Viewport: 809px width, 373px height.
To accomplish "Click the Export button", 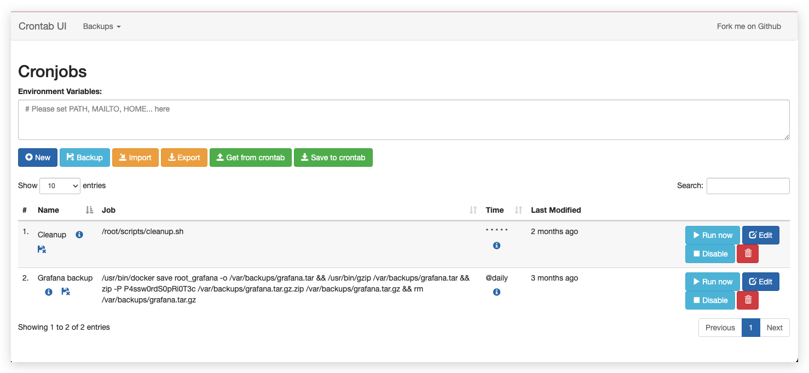I will (x=184, y=158).
